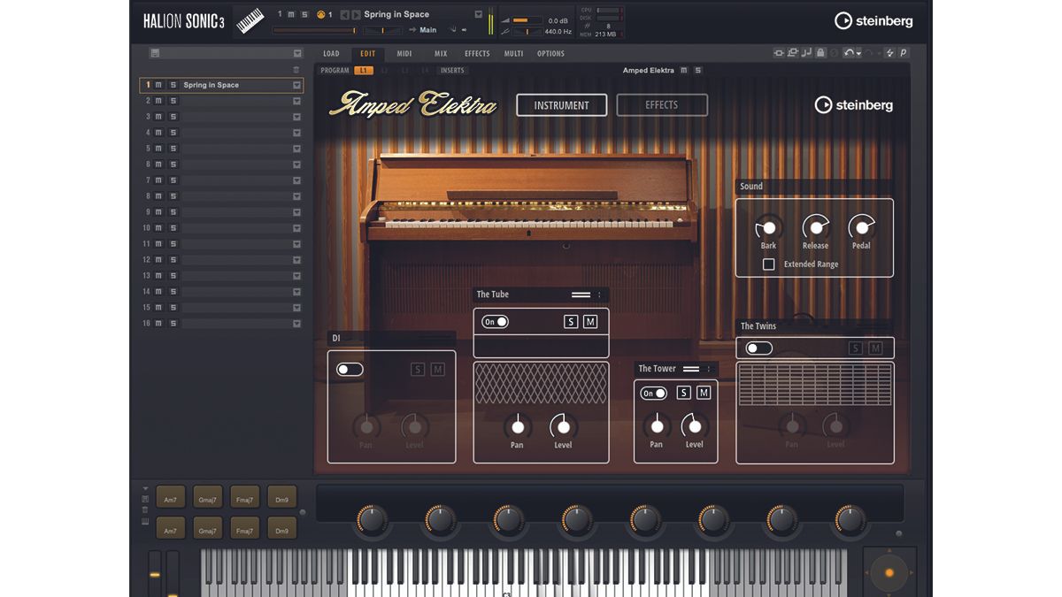1062x597 pixels.
Task: Turn the Bark knob in the Sound panel
Action: [x=767, y=226]
